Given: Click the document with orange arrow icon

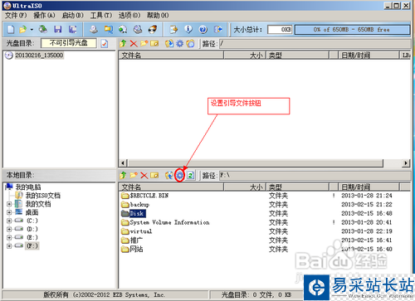Looking at the screenshot, I should 173,29.
